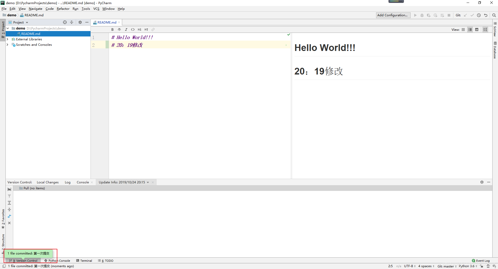
Task: Click blue show diff arrows icon
Action: (x=9, y=216)
